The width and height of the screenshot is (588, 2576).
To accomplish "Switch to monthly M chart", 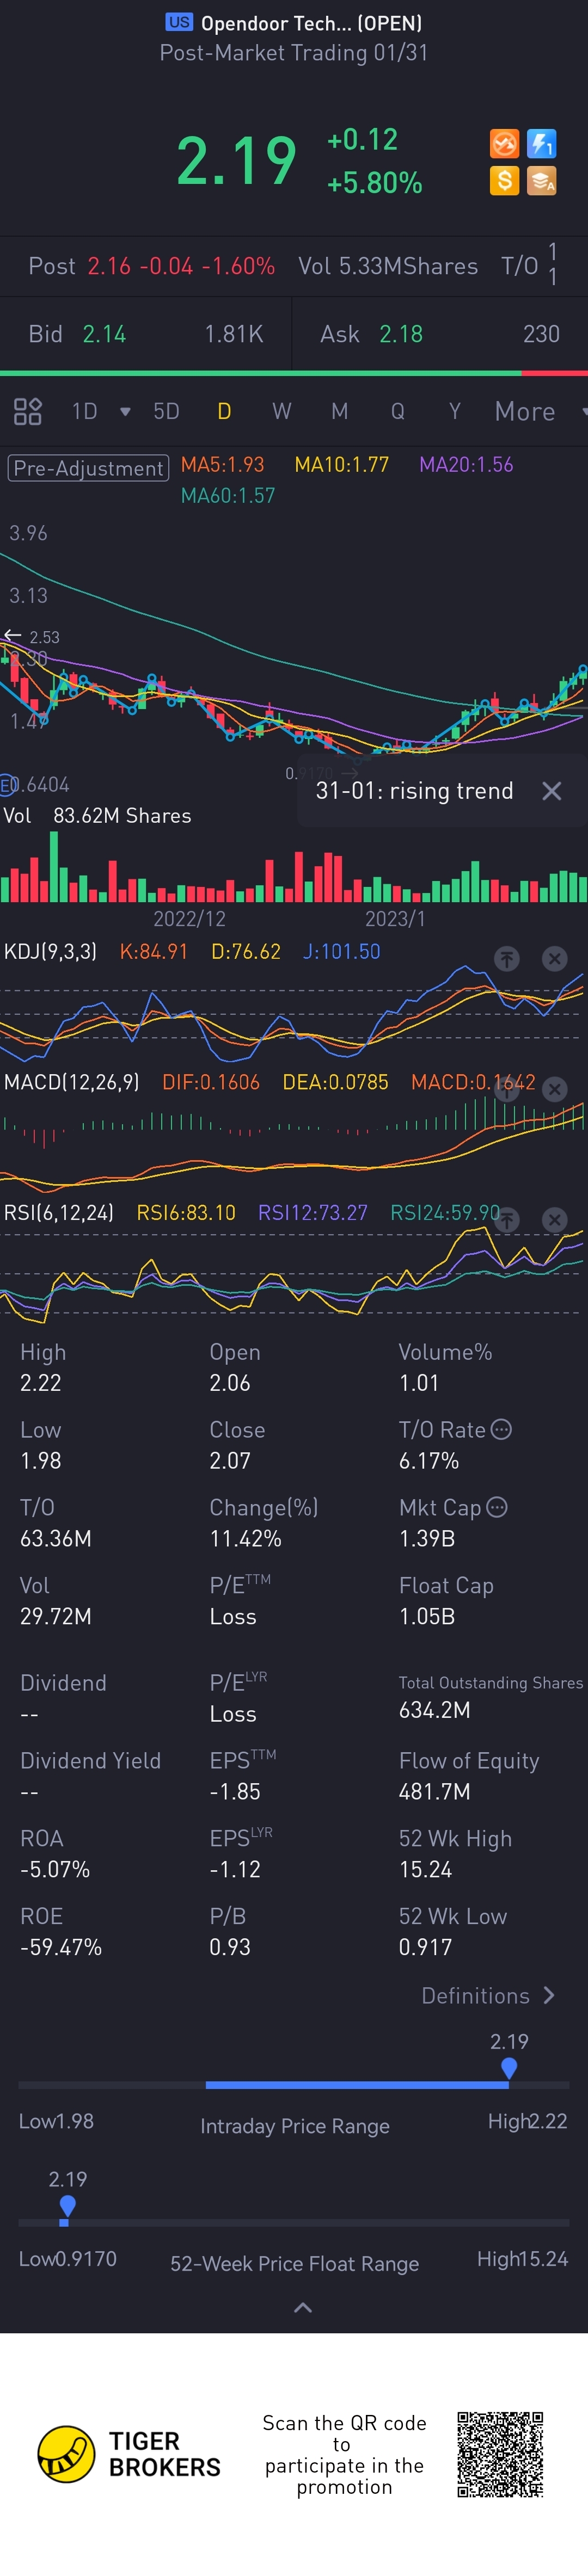I will click(340, 411).
